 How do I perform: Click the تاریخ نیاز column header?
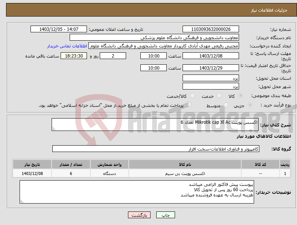[x=32, y=164]
